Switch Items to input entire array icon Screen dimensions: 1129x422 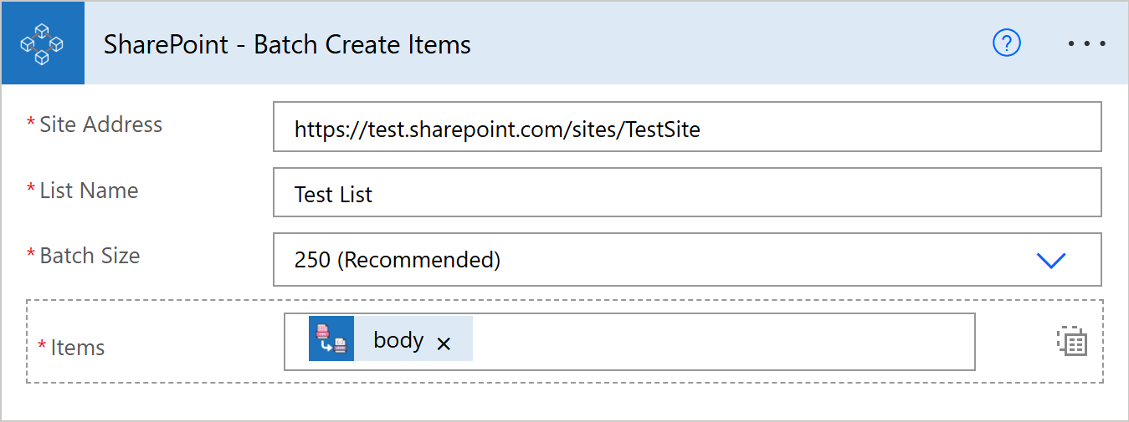click(1071, 342)
